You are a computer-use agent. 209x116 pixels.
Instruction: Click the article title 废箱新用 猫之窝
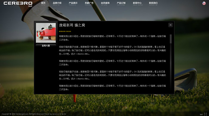[72, 25]
